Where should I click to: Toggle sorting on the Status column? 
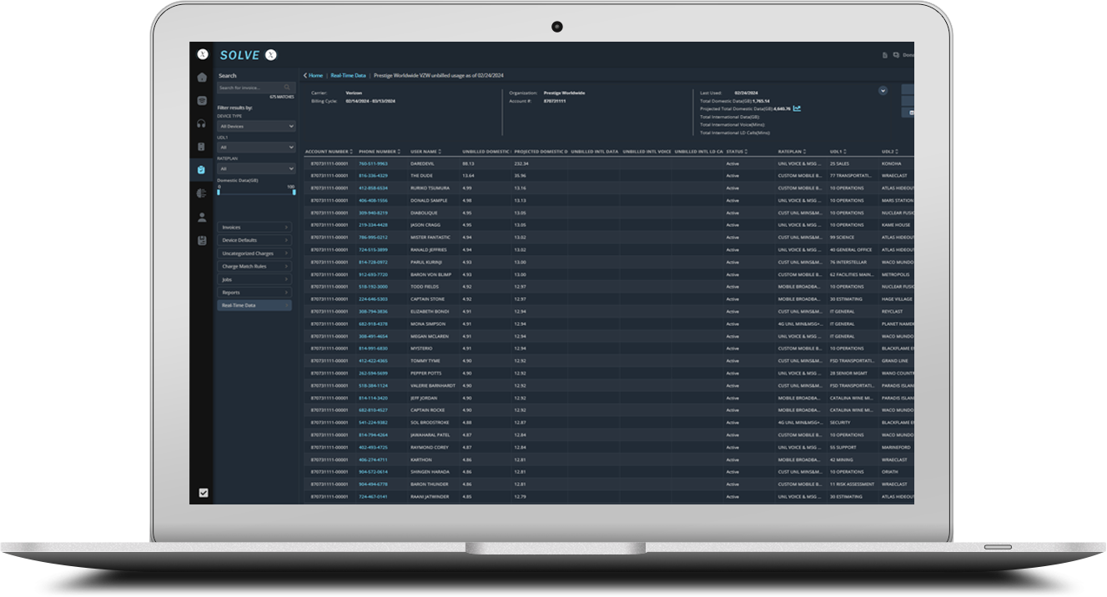click(x=737, y=152)
